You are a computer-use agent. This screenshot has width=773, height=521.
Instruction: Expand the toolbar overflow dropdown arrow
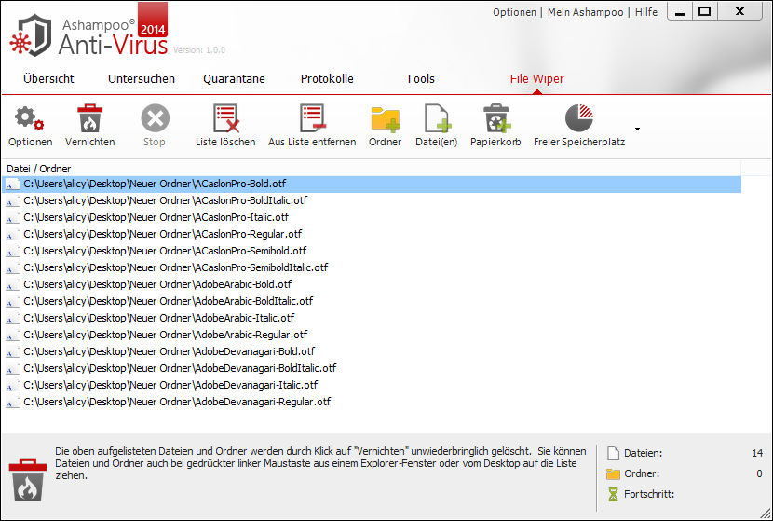[638, 128]
